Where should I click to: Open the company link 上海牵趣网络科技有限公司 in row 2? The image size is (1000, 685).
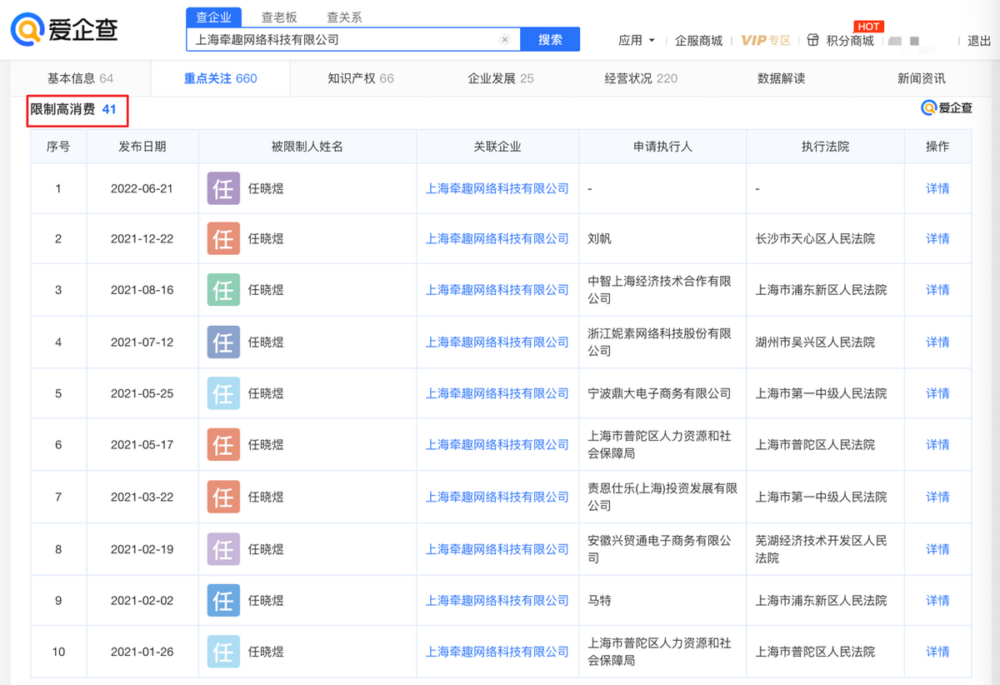[x=497, y=239]
